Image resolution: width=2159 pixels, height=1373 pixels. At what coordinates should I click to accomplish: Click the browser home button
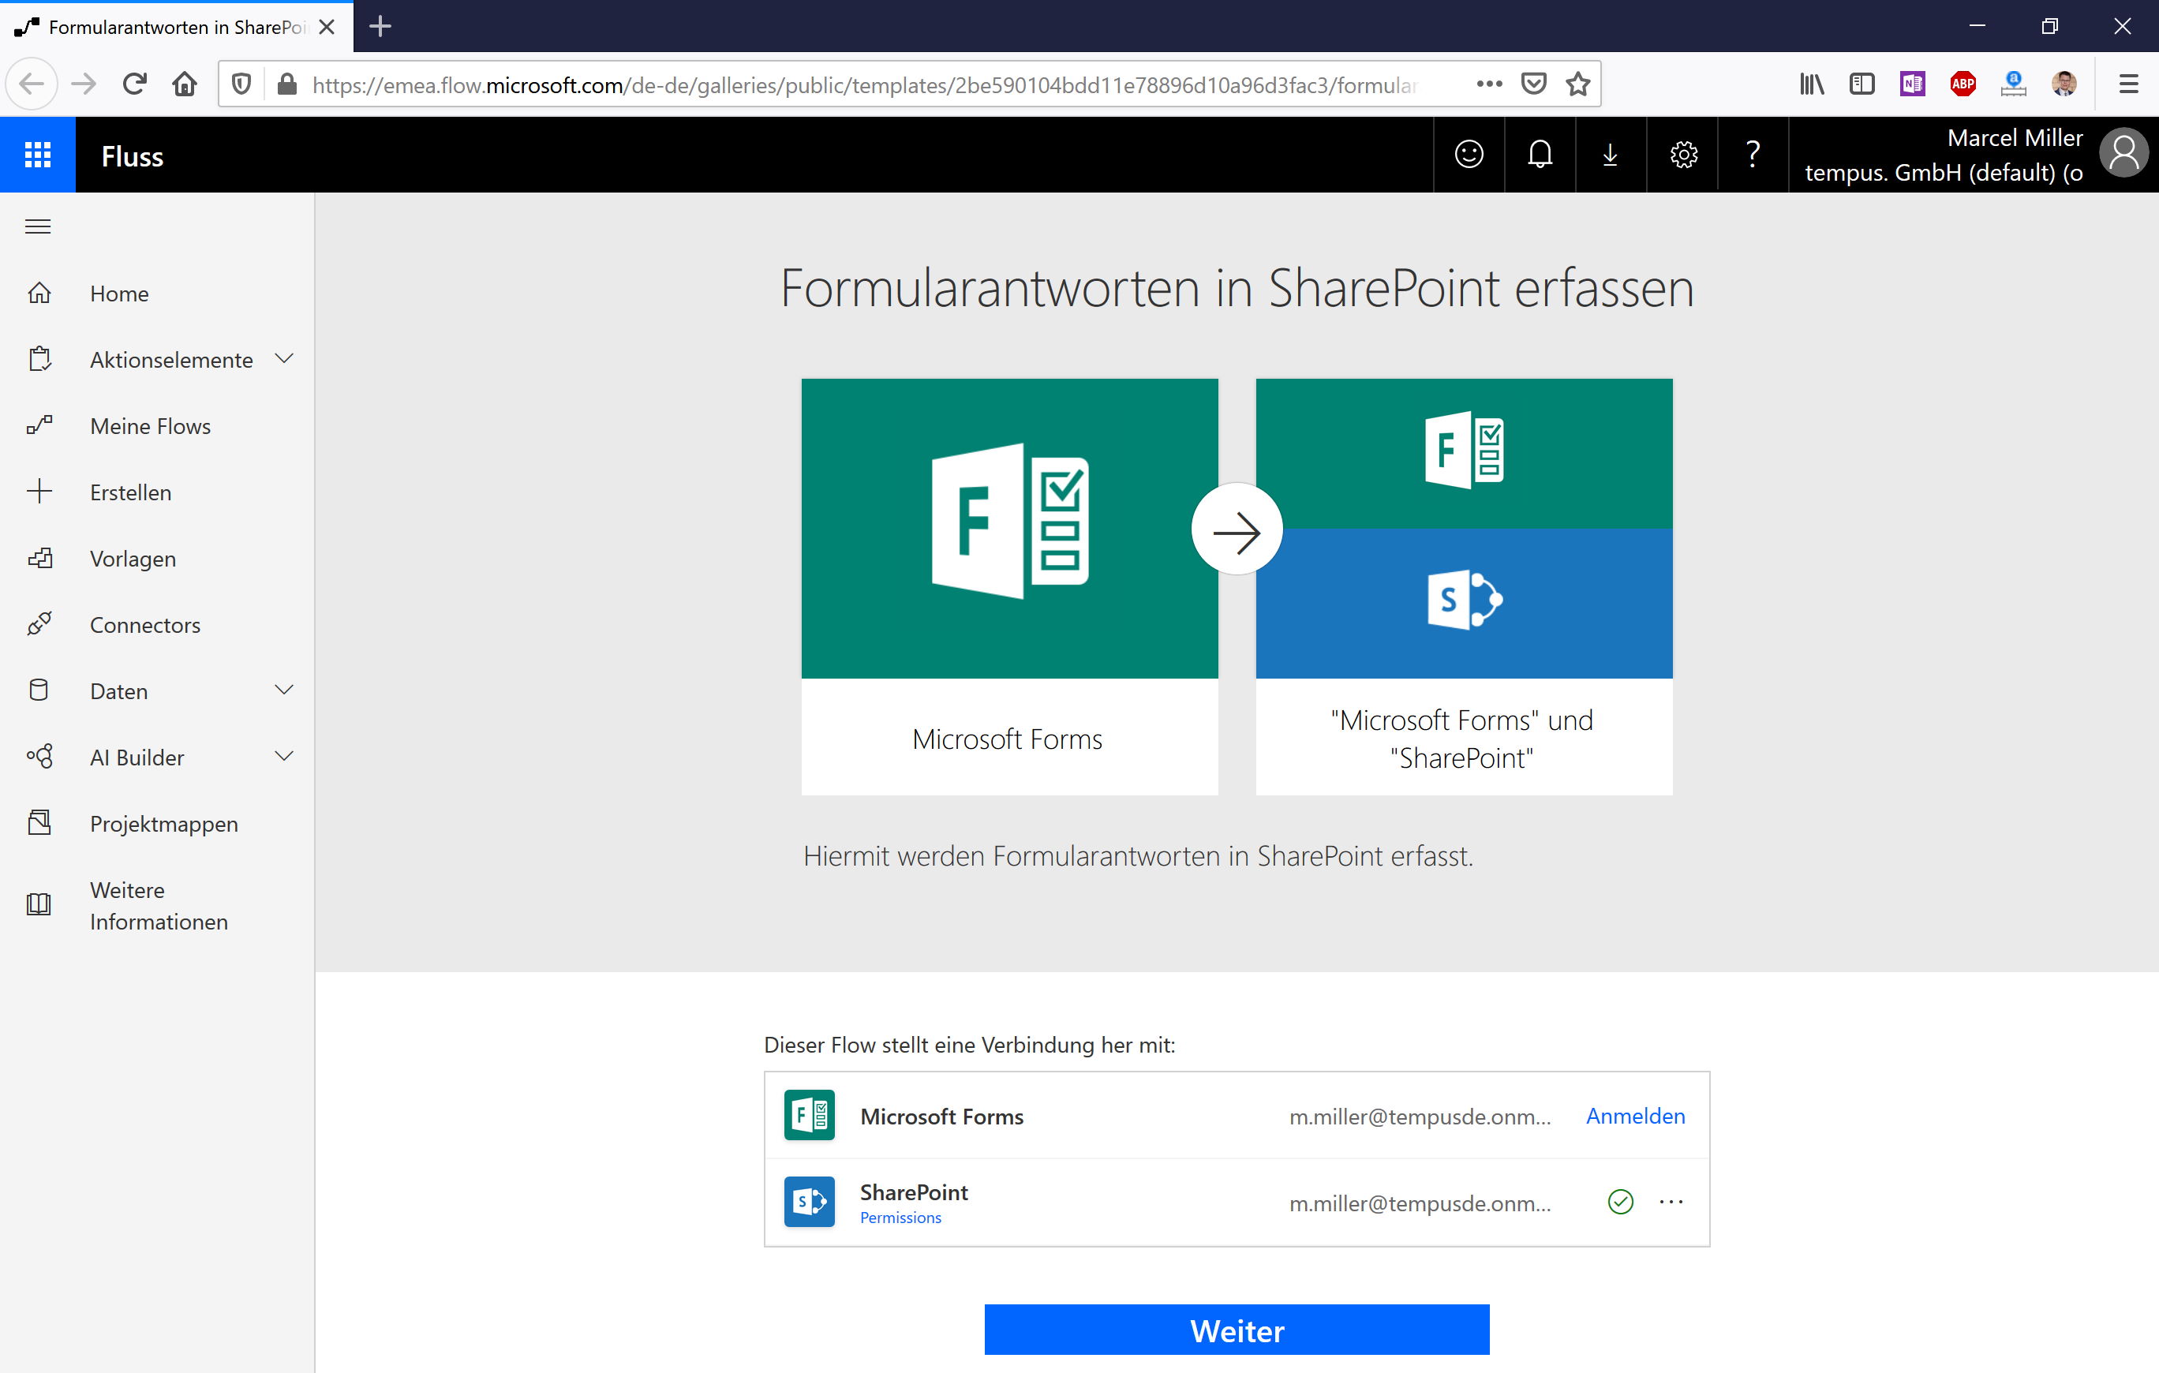(x=185, y=84)
